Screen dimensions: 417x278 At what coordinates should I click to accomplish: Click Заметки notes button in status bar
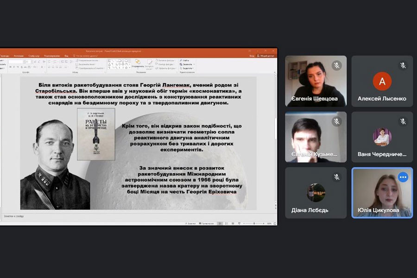(x=190, y=223)
